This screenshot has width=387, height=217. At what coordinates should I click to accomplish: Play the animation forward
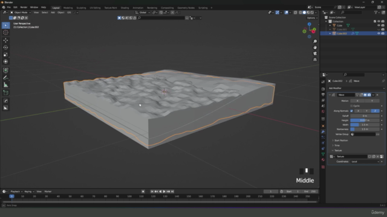click(x=164, y=192)
